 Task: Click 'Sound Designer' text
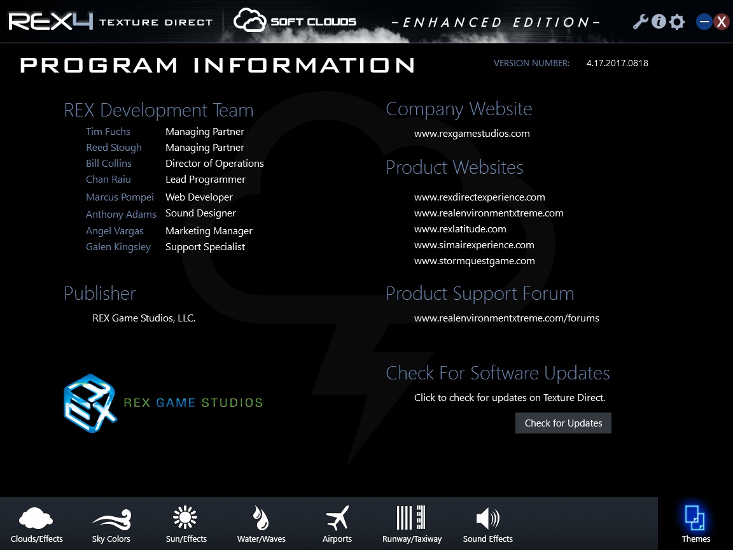[200, 213]
